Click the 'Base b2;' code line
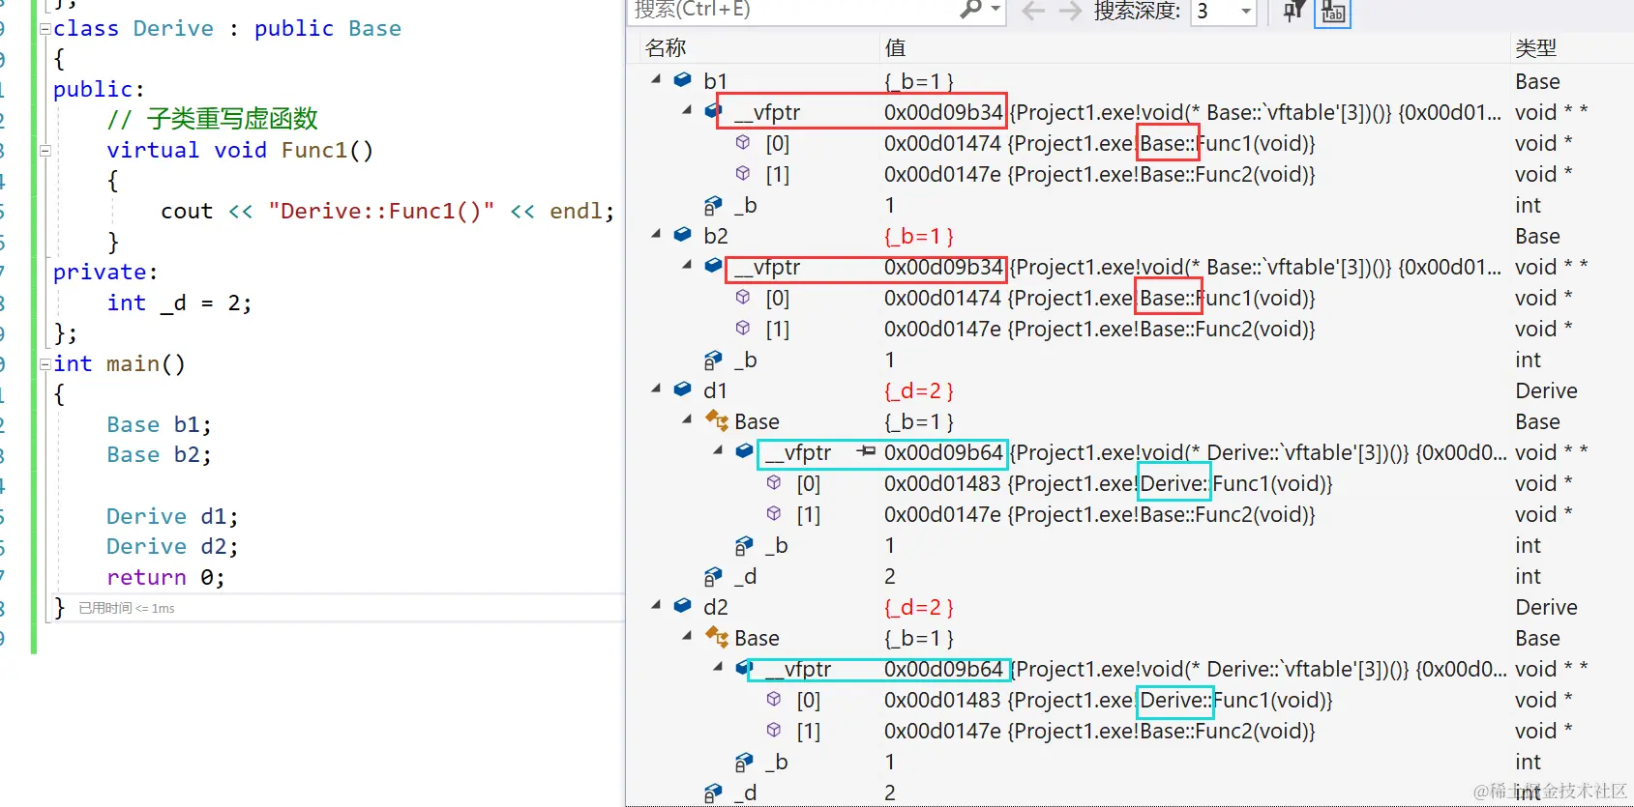The image size is (1634, 807). tap(159, 454)
